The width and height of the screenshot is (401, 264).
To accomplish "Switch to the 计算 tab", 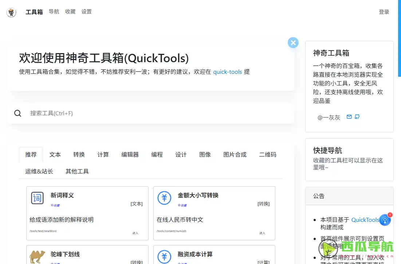I will pyautogui.click(x=103, y=155).
